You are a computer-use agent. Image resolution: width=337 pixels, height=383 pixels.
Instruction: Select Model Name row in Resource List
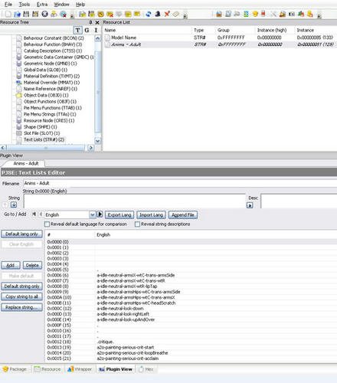(x=220, y=38)
